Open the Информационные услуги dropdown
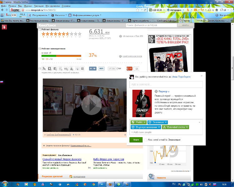Image resolution: width=234 pixels, height=187 pixels. point(85,15)
